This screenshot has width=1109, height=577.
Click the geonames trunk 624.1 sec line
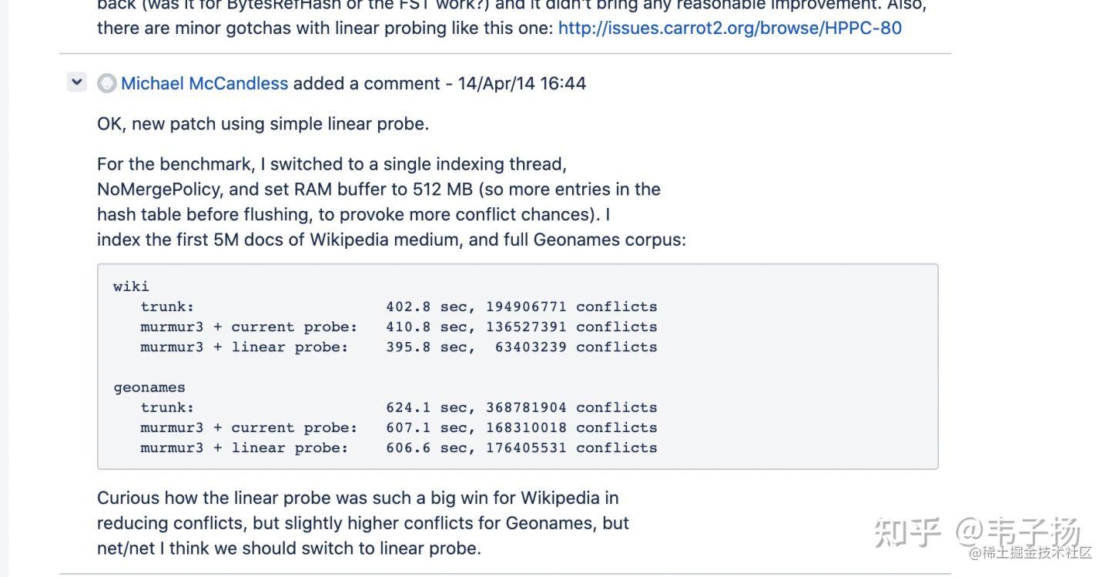pos(398,408)
